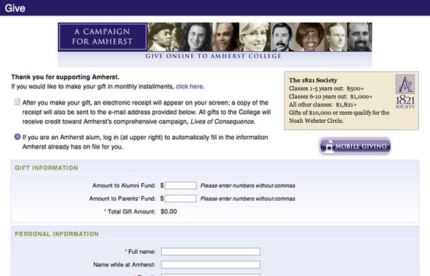Focus the Amount to Alumni Fund field
430x276 pixels.
pos(180,185)
